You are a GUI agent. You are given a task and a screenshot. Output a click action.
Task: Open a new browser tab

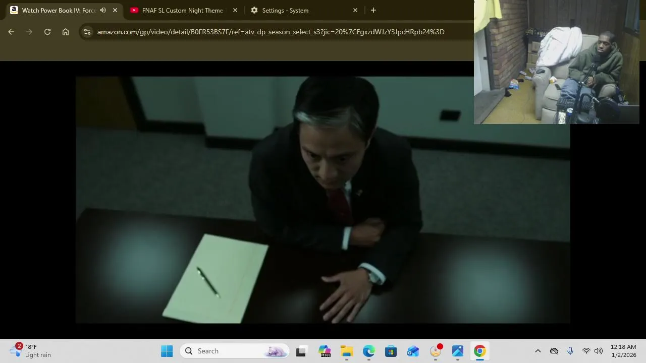coord(373,10)
